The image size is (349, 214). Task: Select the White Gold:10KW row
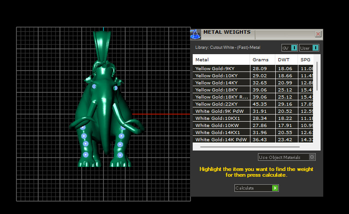[253, 126]
